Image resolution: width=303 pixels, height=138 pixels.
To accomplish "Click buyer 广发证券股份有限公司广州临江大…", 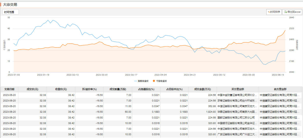I will 237,134.
